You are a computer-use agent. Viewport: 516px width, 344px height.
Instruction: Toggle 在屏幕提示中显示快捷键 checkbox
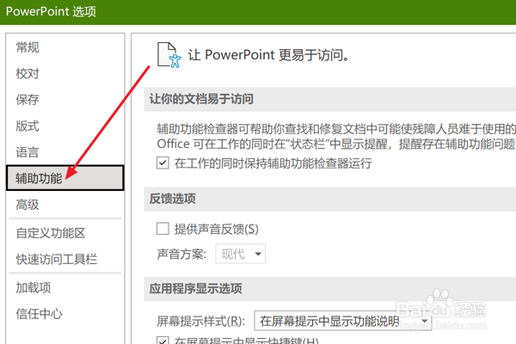[x=163, y=341]
